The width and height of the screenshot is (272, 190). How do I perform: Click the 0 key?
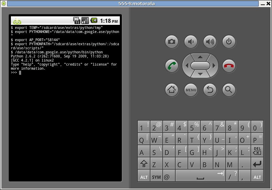257,126
